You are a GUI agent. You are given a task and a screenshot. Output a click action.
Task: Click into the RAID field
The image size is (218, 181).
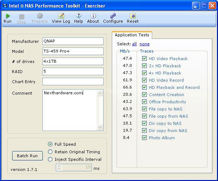[73, 71]
